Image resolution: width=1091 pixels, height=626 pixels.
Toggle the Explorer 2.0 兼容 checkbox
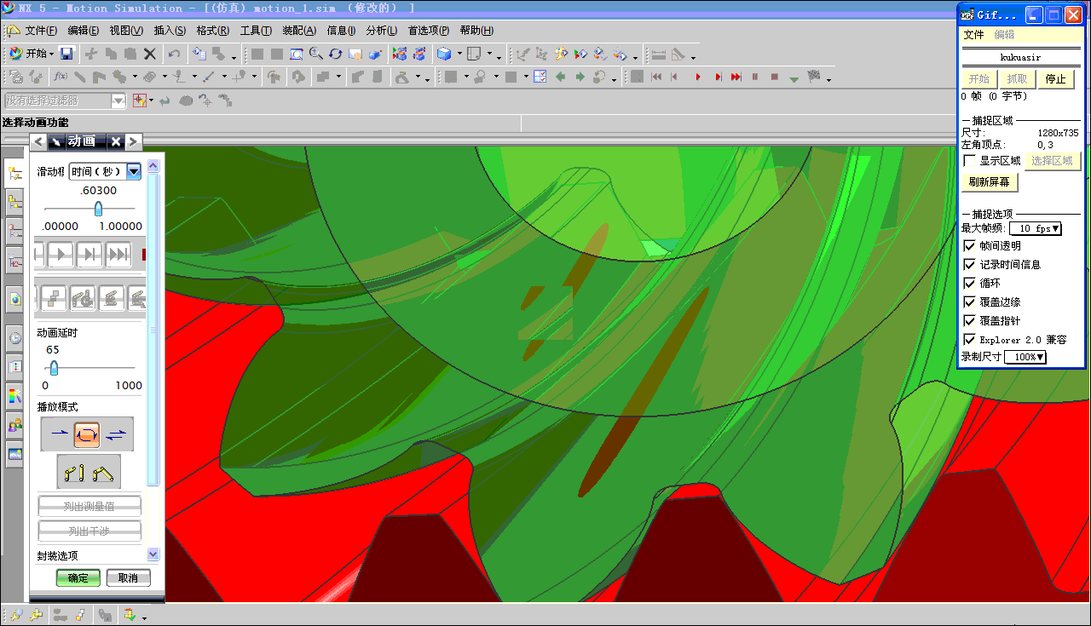click(x=969, y=339)
